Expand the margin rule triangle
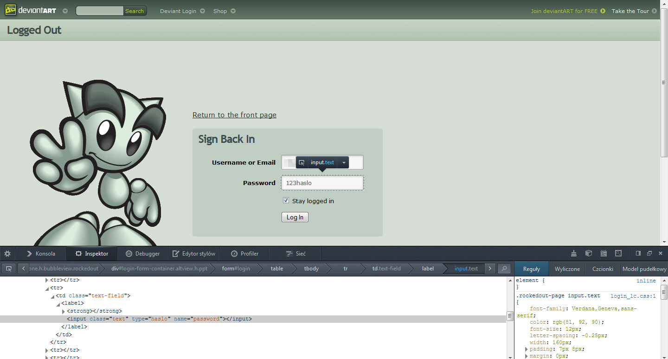This screenshot has width=668, height=359. coord(527,356)
